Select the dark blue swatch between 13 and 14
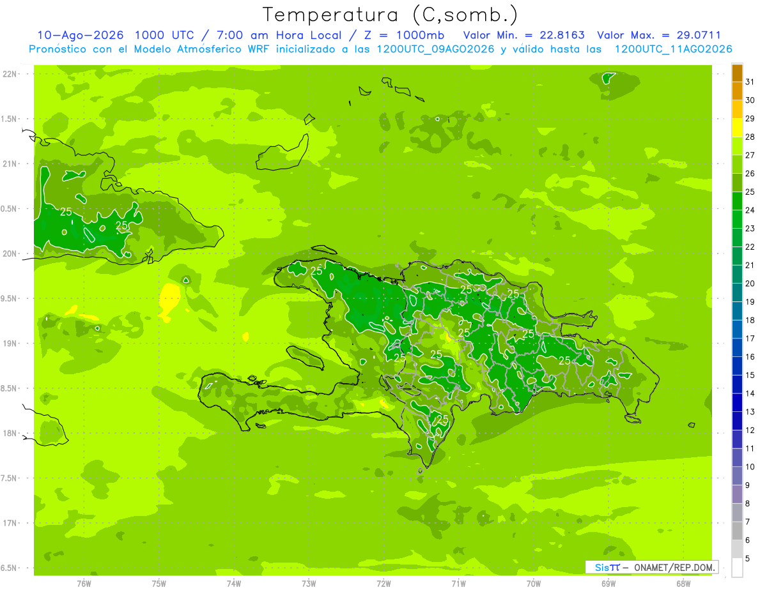 point(737,402)
